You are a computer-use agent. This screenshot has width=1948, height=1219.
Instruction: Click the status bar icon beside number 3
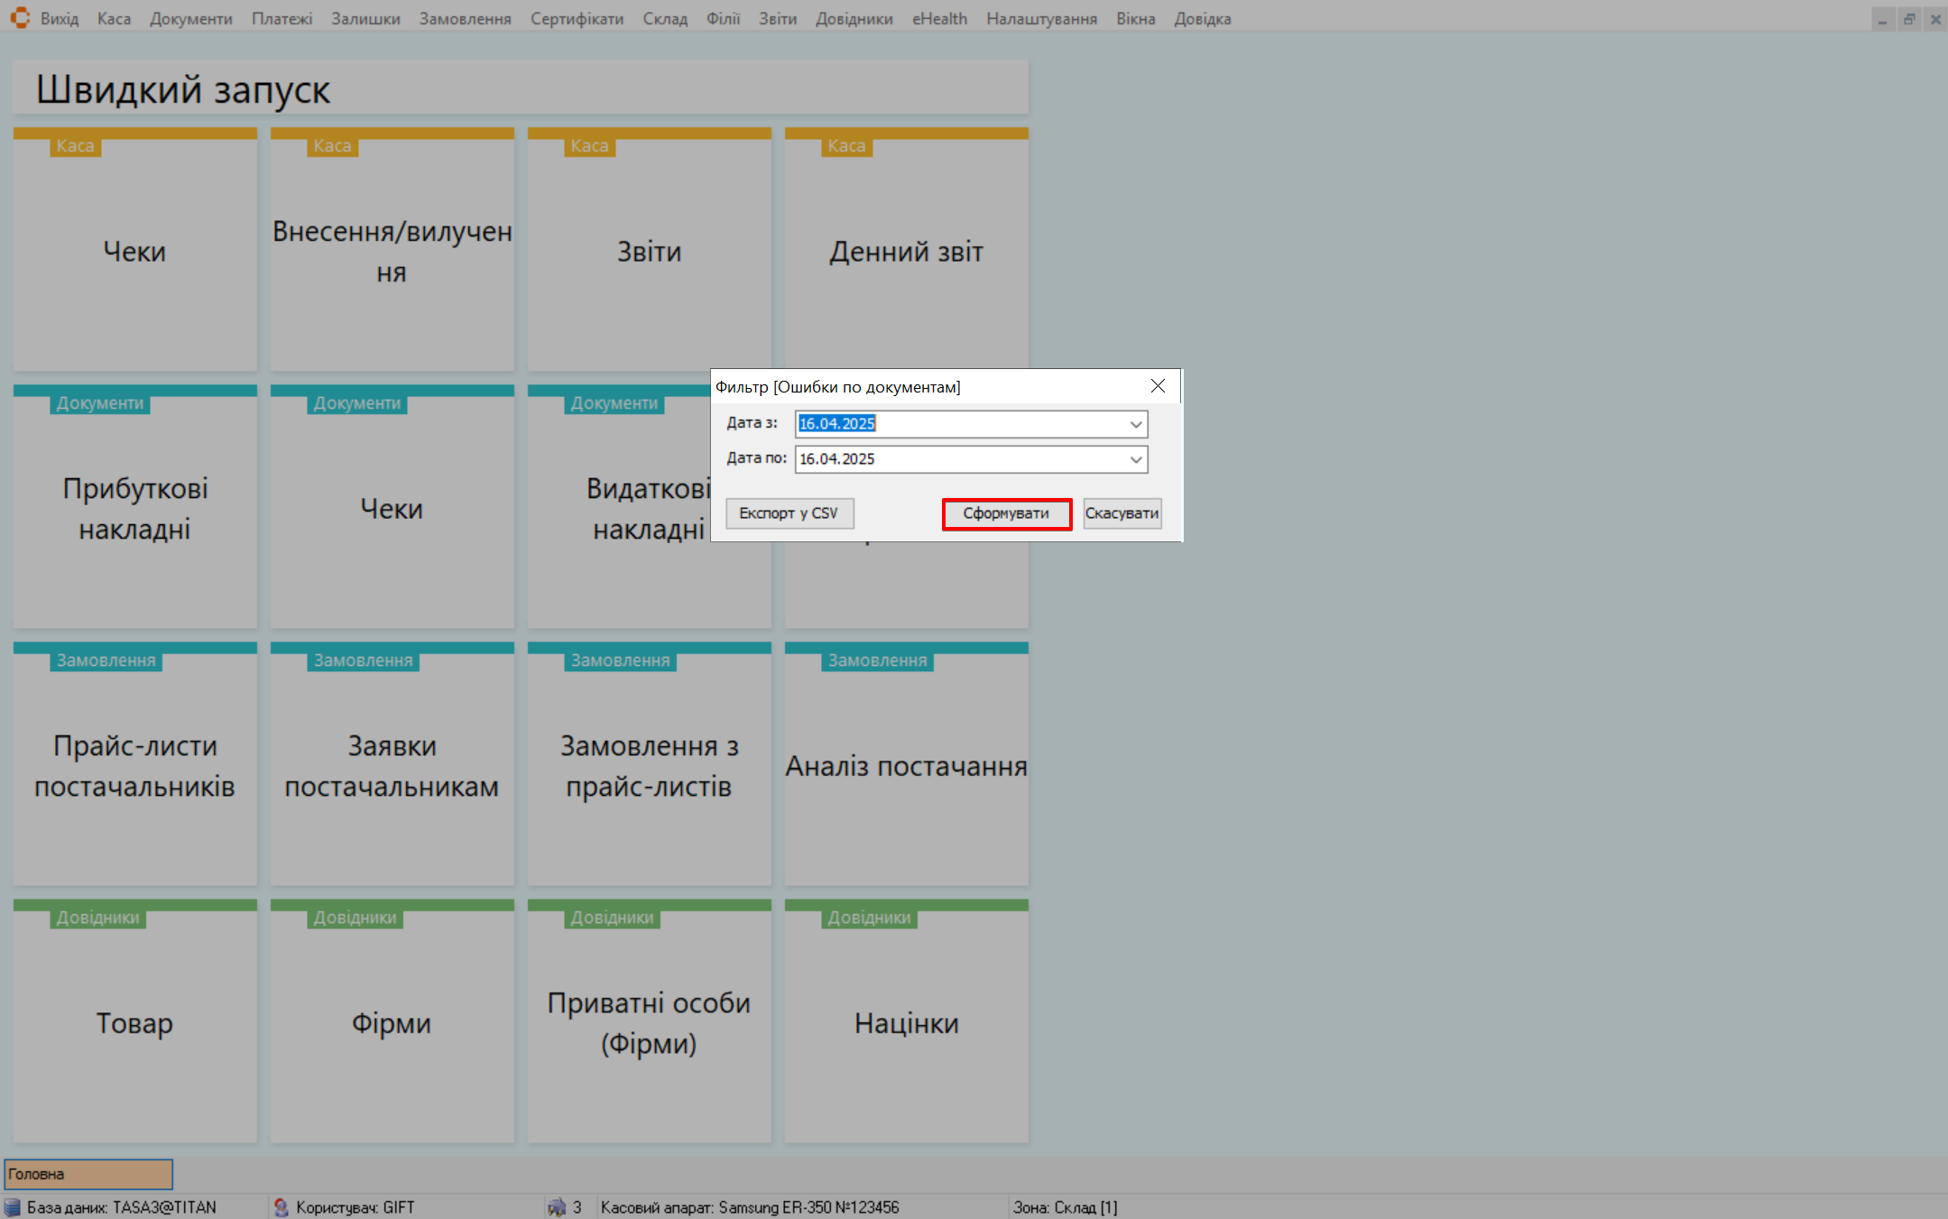click(x=557, y=1207)
